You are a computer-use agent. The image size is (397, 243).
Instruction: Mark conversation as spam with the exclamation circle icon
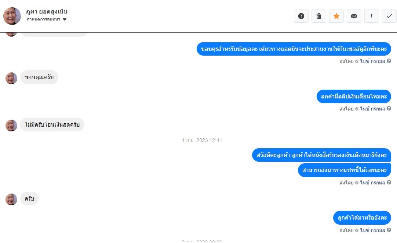[x=301, y=16]
